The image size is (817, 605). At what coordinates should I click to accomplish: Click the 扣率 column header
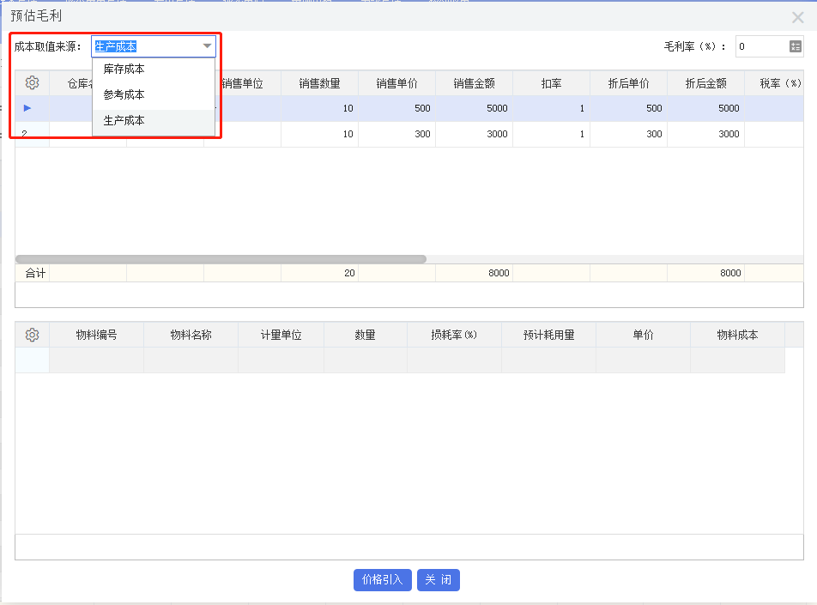click(x=550, y=82)
